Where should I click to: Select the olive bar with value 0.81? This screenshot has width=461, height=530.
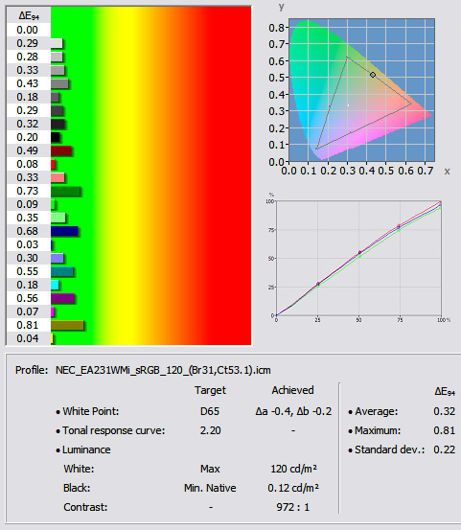click(67, 325)
